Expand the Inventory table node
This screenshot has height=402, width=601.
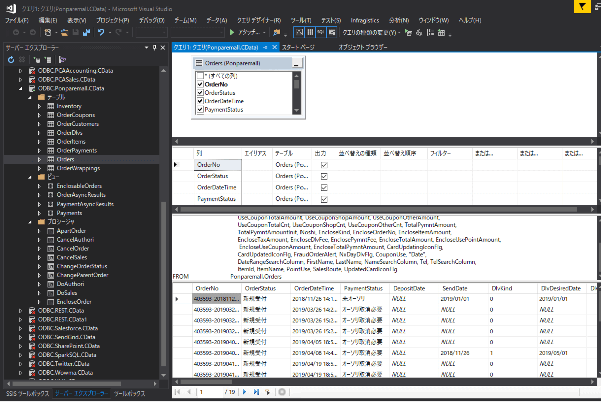point(39,106)
